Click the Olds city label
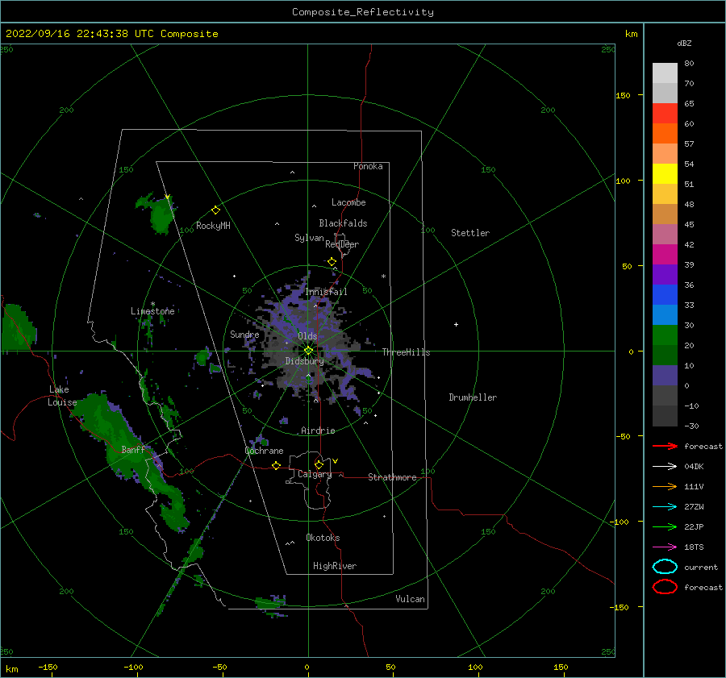Image resolution: width=726 pixels, height=678 pixels. pyautogui.click(x=307, y=336)
